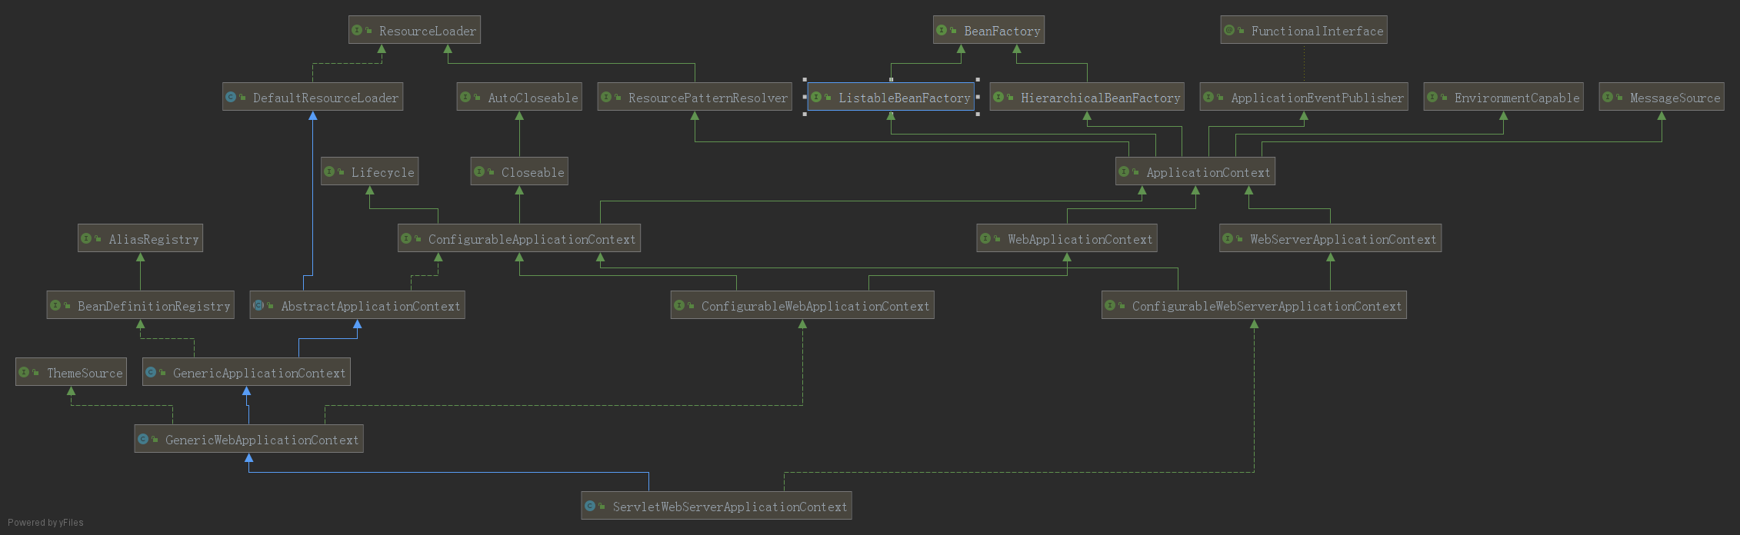This screenshot has width=1740, height=535.
Task: Select the MessageSource node
Action: tap(1662, 97)
